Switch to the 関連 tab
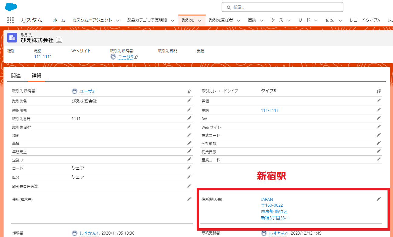Screen dimensions: 393x237 point(16,76)
